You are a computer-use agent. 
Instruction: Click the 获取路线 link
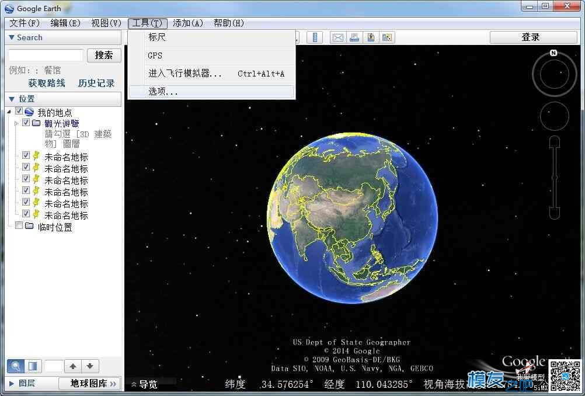coord(47,84)
